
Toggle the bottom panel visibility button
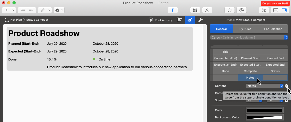276,10
